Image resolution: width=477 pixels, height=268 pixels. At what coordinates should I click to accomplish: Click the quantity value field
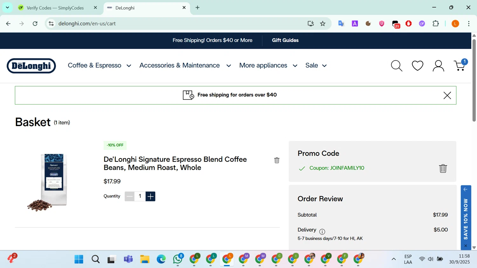140,196
